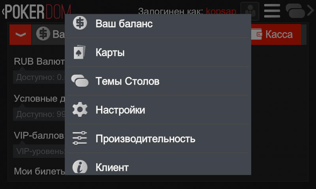Viewport: 316px width, 189px height.
Task: Open Настройки menu entry
Action: tap(158, 110)
